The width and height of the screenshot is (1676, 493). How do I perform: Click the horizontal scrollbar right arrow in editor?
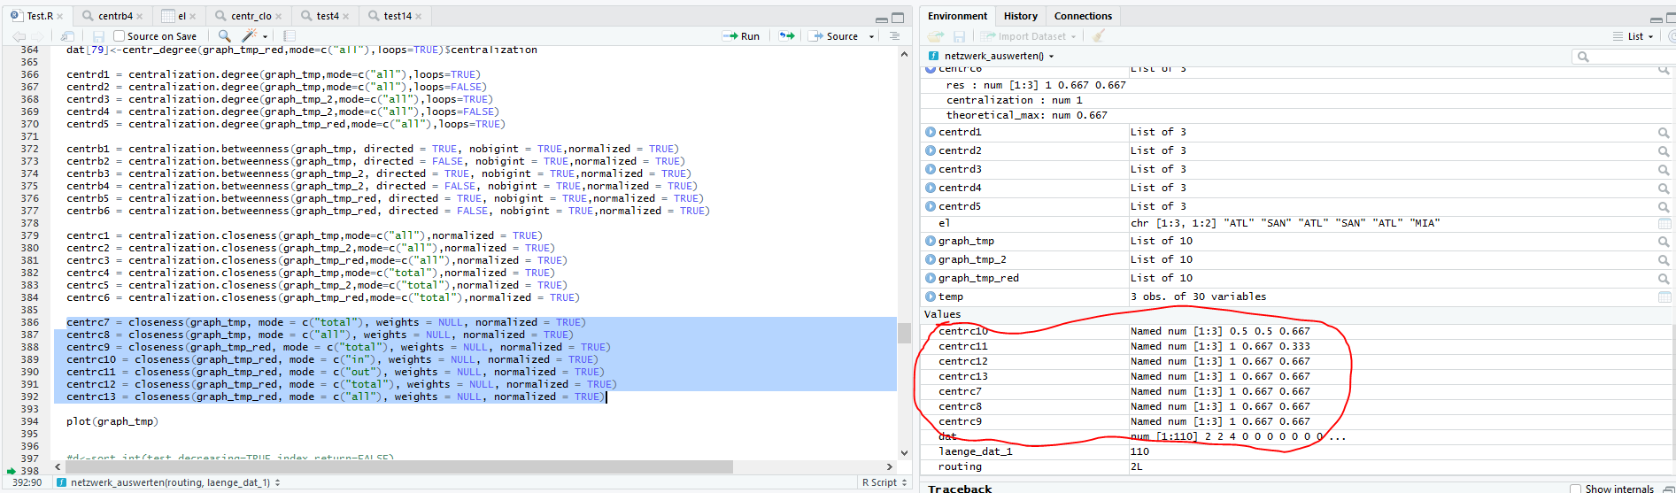(x=890, y=466)
